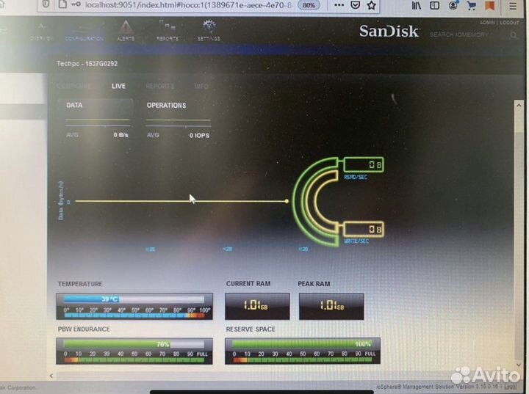This screenshot has height=394, width=529.
Task: Click the LOGOUT link
Action: pos(509,23)
